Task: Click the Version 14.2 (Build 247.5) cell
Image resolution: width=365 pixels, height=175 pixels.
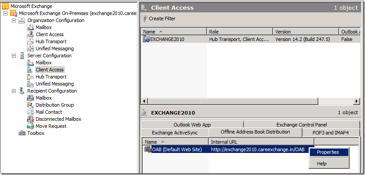Action: (x=302, y=39)
